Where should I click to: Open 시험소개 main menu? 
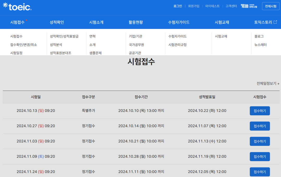tap(96, 22)
